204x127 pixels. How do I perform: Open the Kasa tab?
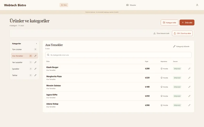pos(64,5)
